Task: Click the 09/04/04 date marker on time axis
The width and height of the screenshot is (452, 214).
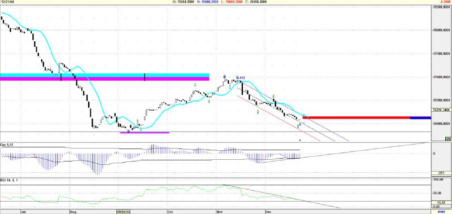Action: pyautogui.click(x=123, y=212)
